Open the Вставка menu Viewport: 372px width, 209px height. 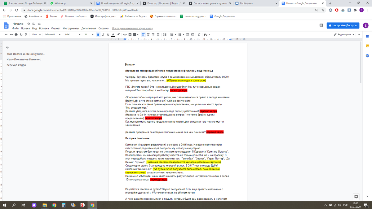(44, 28)
